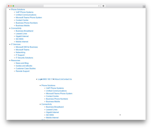Open a new tab with plus icon
Viewport: 152px width, 129px height.
(144, 7)
